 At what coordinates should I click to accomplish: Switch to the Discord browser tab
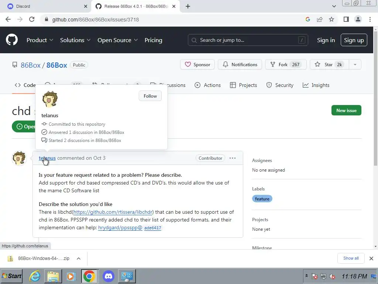(x=46, y=6)
